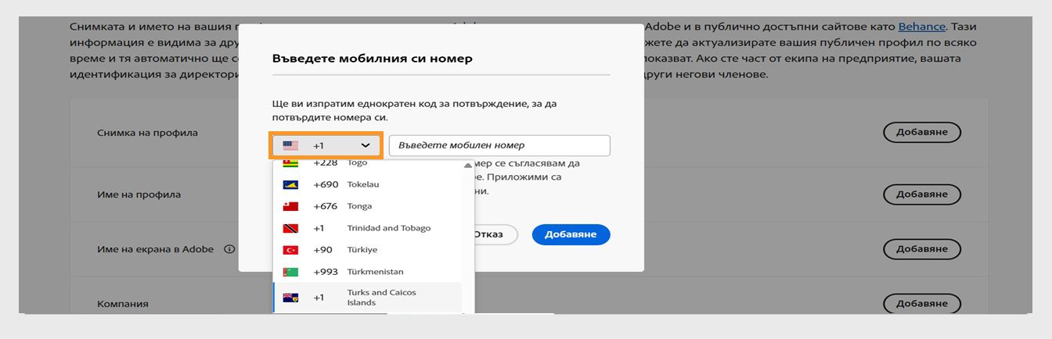The height and width of the screenshot is (339, 1052).
Task: Click the Tokelau flag icon
Action: pos(290,184)
